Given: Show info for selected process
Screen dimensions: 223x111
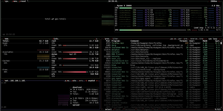Looking at the screenshot, I should pos(118,109).
